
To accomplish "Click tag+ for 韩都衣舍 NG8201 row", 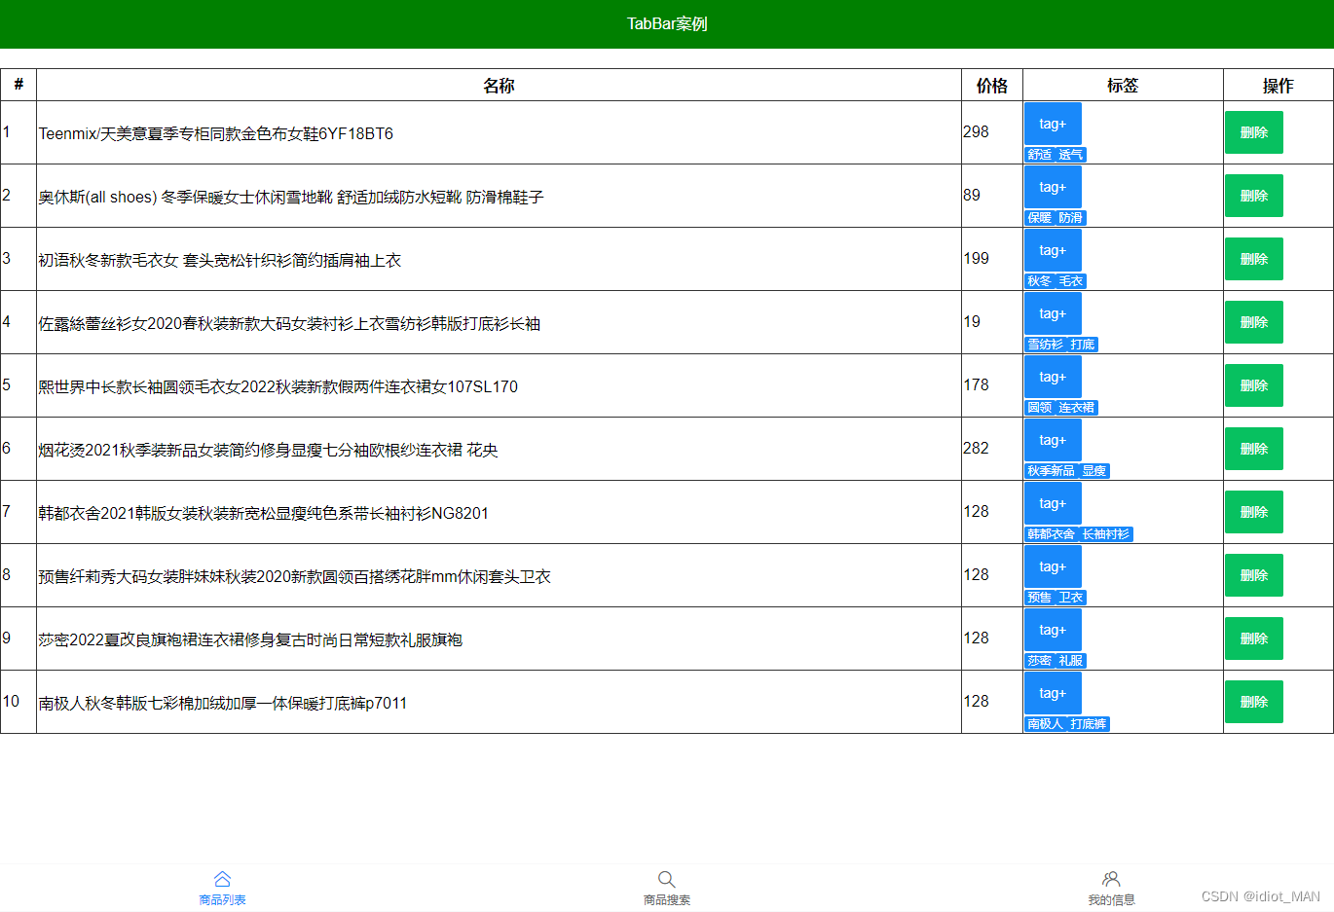I will coord(1053,503).
